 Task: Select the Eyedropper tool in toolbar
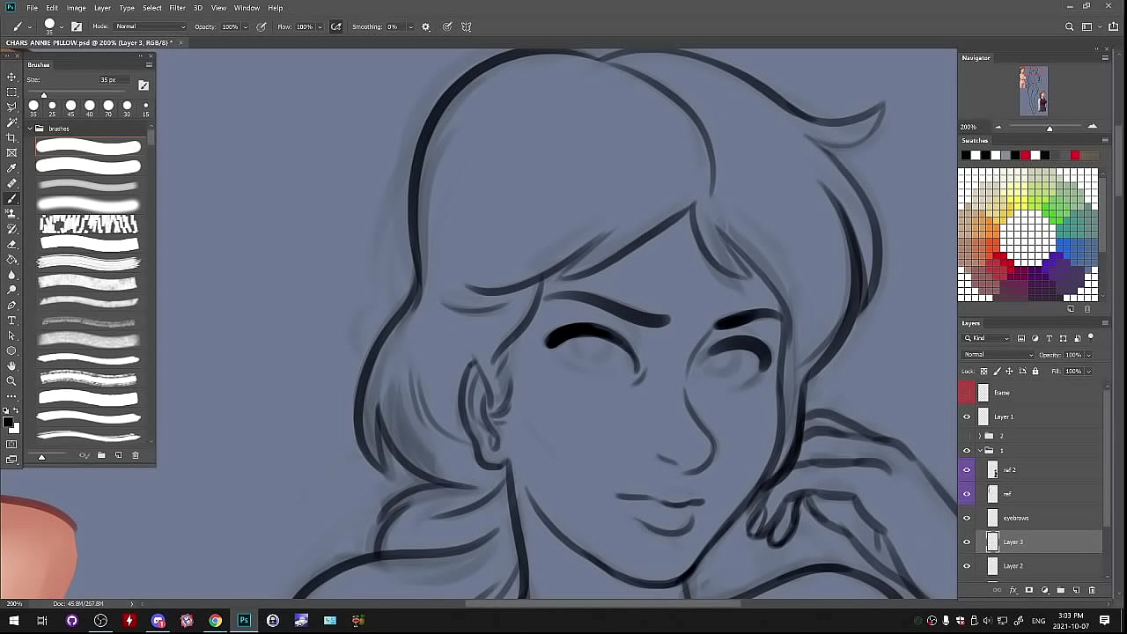tap(11, 168)
